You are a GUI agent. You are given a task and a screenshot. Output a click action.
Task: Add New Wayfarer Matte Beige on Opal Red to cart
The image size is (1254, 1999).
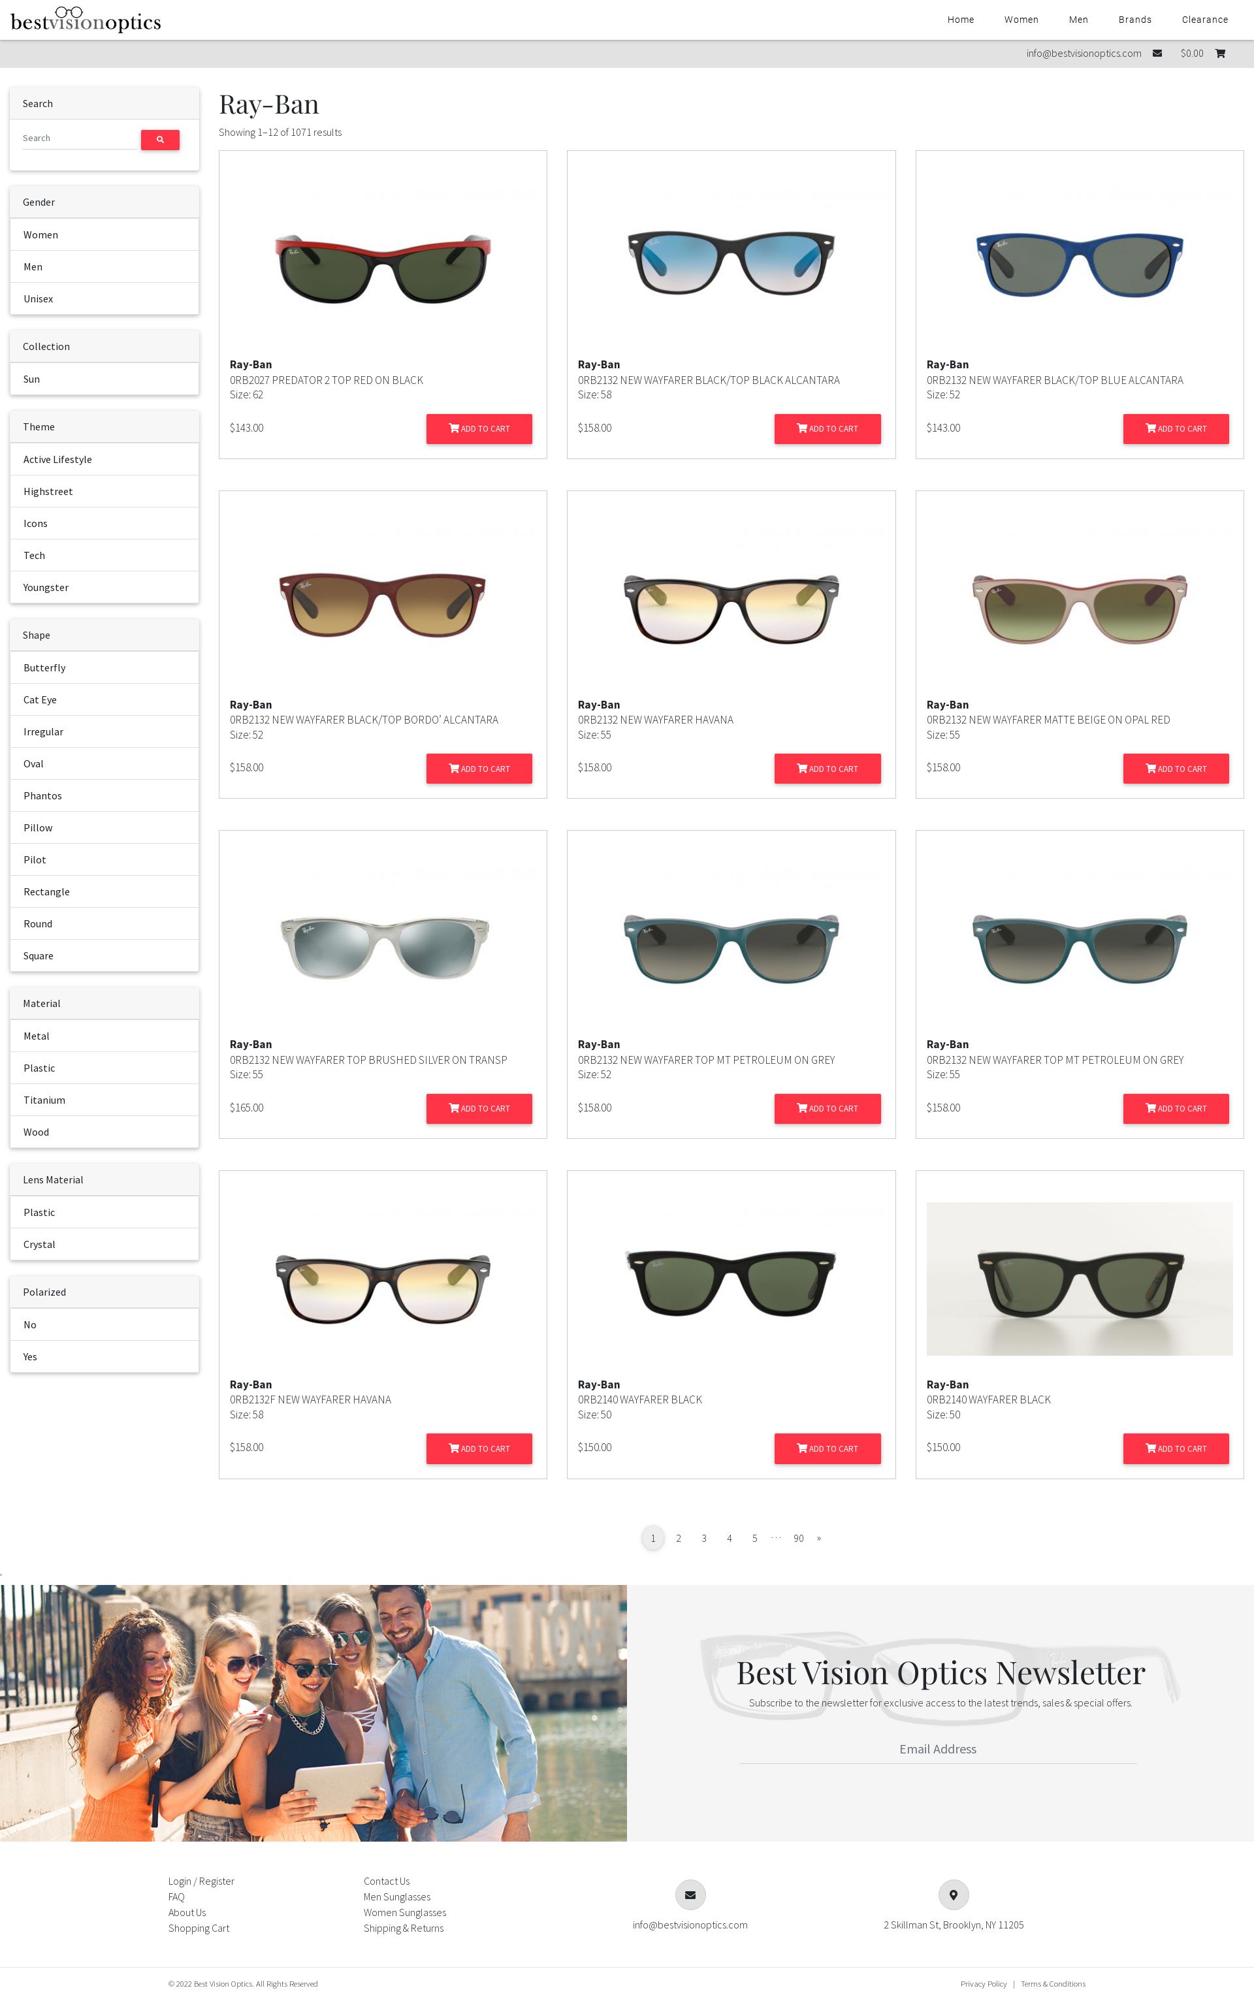pyautogui.click(x=1176, y=769)
